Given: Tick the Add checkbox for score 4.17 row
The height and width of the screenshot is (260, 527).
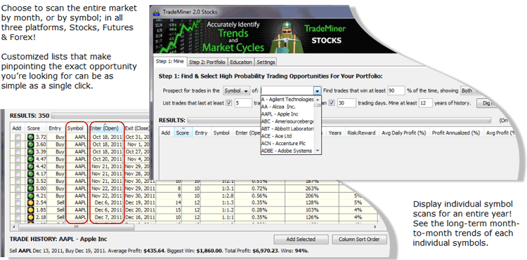Looking at the screenshot, I should coord(18,174).
